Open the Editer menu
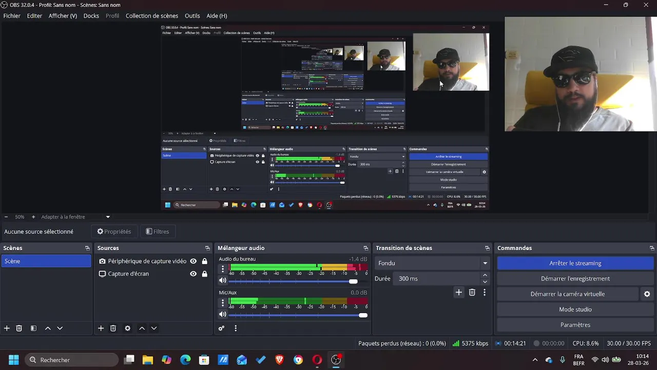The width and height of the screenshot is (657, 370). pyautogui.click(x=34, y=16)
